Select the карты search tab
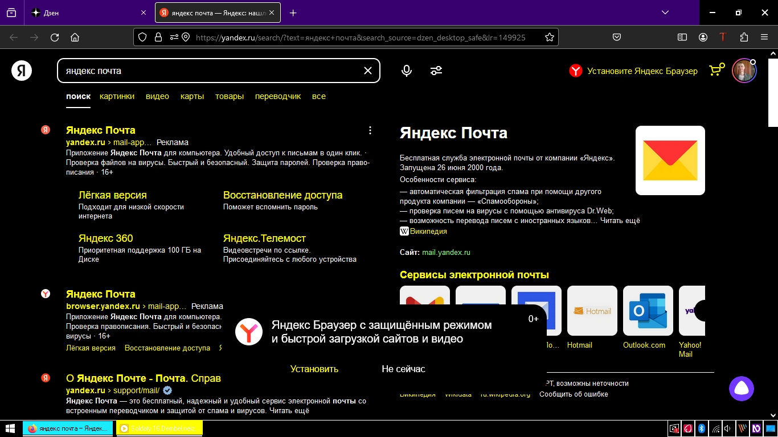Image resolution: width=778 pixels, height=437 pixels. click(192, 96)
